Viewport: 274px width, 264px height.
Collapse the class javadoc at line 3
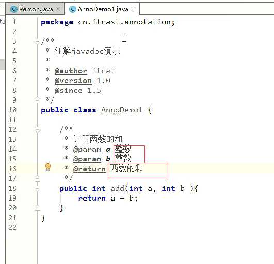[x=37, y=41]
